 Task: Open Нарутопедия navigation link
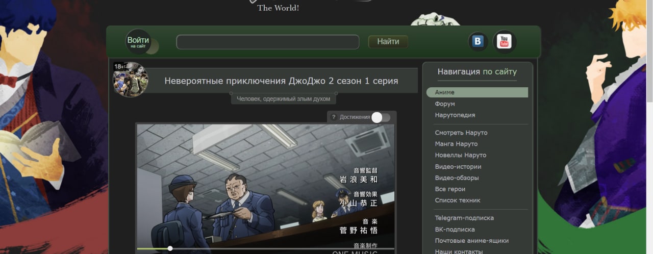tap(455, 115)
